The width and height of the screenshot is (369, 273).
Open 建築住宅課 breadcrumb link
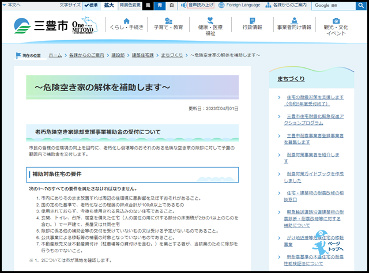click(142, 55)
